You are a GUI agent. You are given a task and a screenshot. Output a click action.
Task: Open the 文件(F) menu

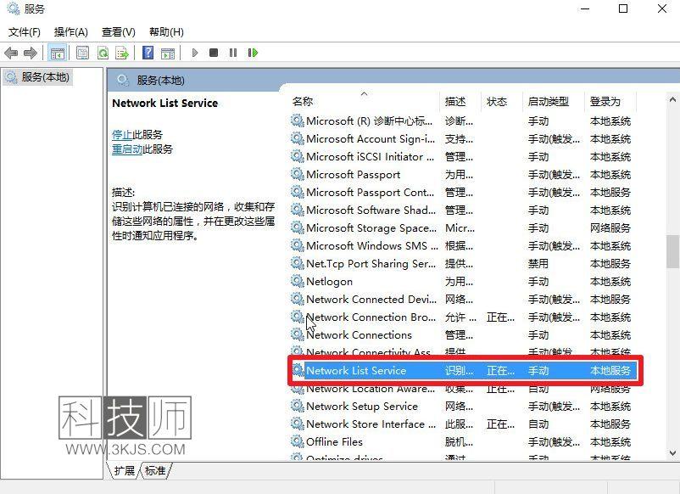25,32
